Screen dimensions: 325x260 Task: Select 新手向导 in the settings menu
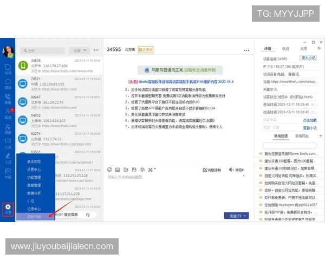[x=34, y=161]
